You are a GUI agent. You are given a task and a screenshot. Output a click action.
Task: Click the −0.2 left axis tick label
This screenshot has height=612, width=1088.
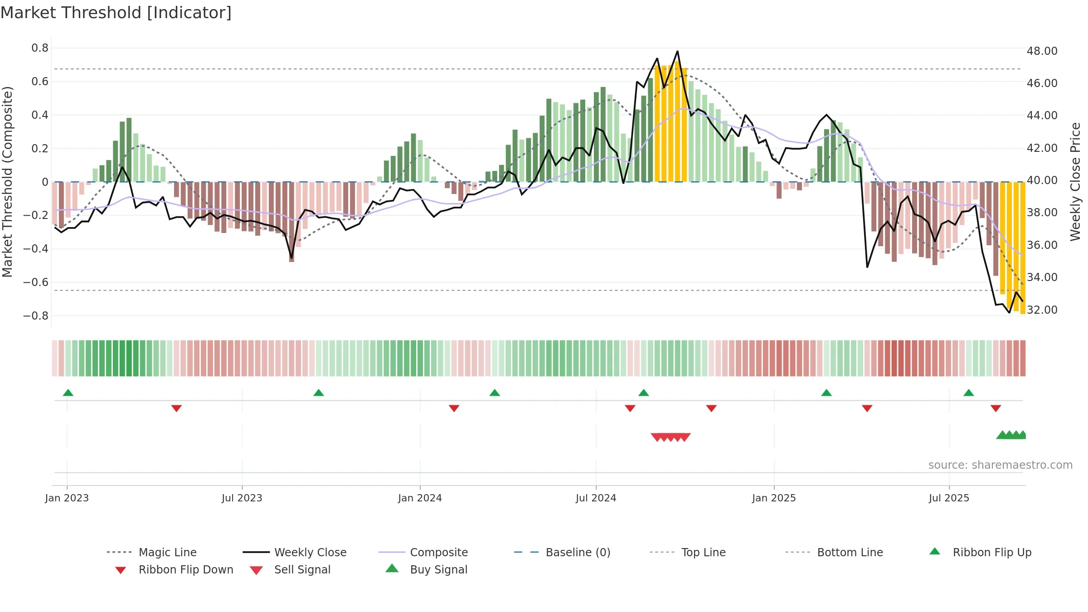(x=36, y=215)
